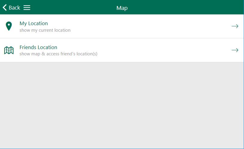Click the folded map icon
244x149 pixels.
tap(9, 50)
